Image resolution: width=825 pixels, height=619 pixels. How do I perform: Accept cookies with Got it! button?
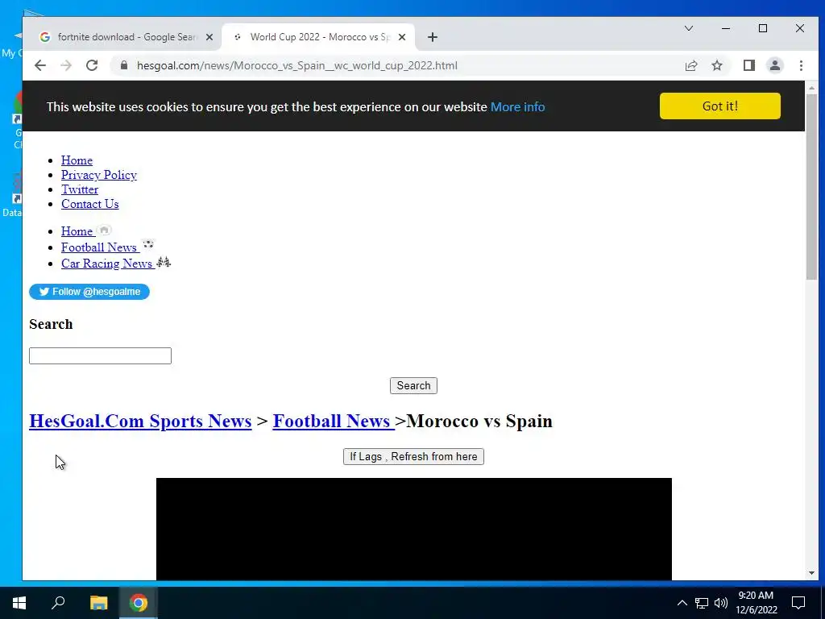(x=719, y=106)
